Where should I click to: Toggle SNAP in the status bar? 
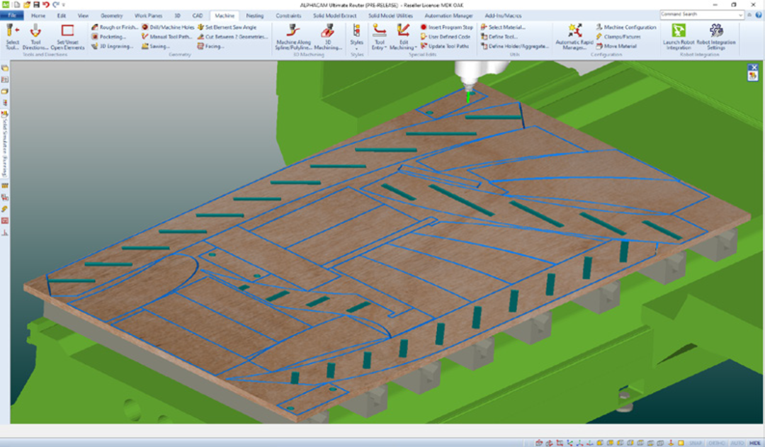(x=694, y=442)
